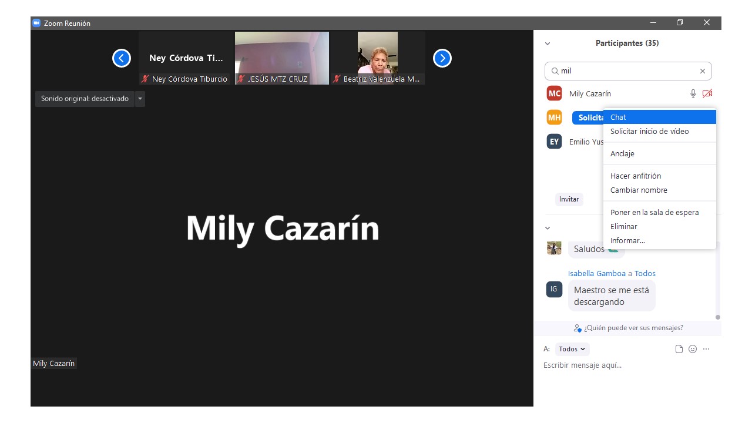Open the emoji picker in chat
The height and width of the screenshot is (423, 752).
click(x=693, y=349)
